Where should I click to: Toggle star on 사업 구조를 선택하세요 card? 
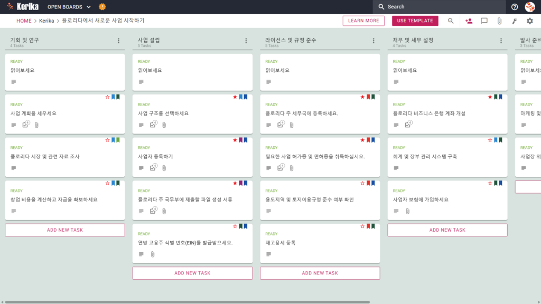pyautogui.click(x=235, y=97)
